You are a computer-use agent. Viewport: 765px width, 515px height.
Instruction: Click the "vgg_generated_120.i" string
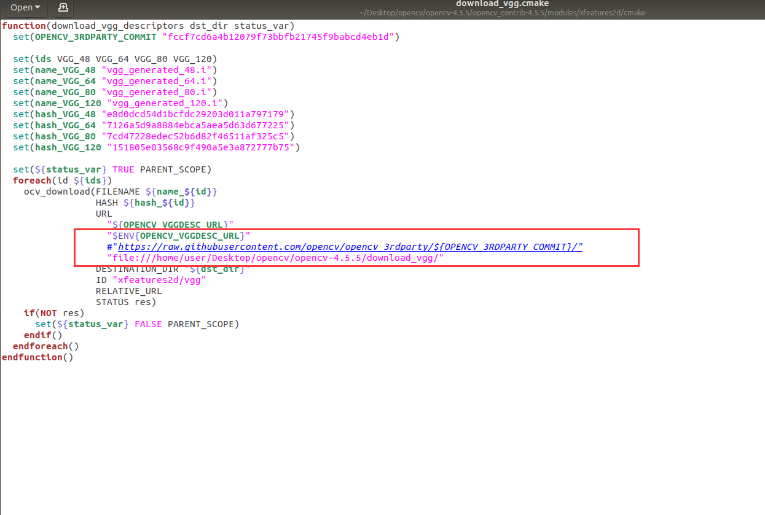click(165, 103)
